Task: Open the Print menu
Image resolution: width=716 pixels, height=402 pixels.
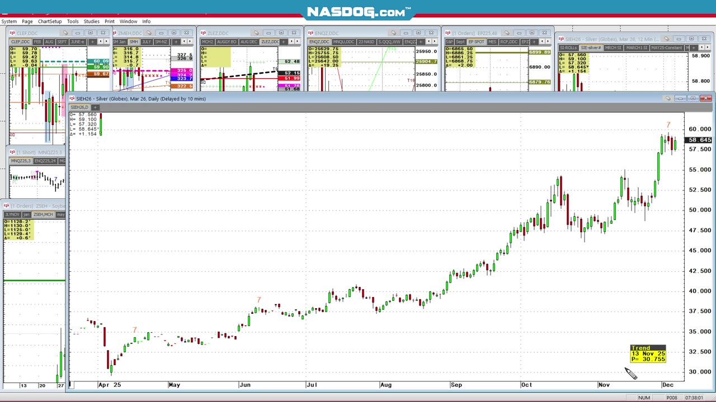Action: [x=110, y=21]
